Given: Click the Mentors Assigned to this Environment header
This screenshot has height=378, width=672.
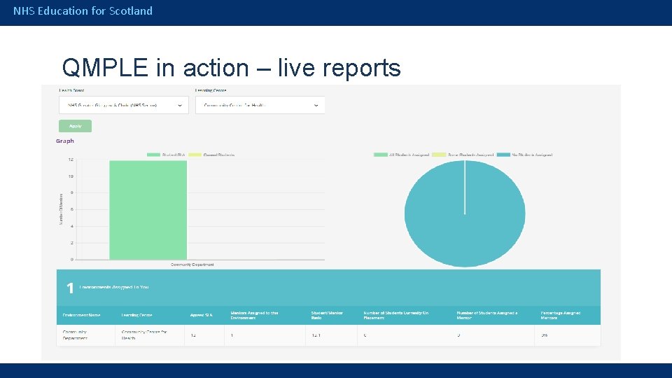Looking at the screenshot, I should coord(255,315).
